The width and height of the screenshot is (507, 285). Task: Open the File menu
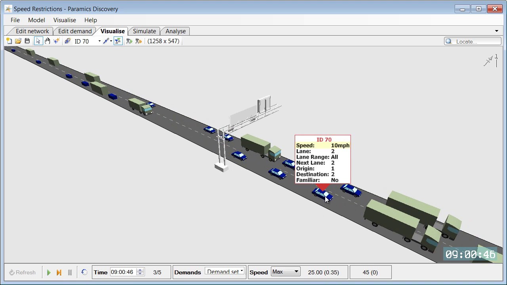15,20
